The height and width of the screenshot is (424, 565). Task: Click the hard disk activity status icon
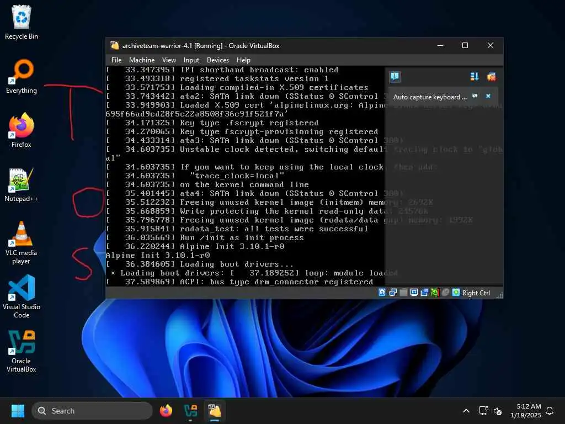pos(382,293)
